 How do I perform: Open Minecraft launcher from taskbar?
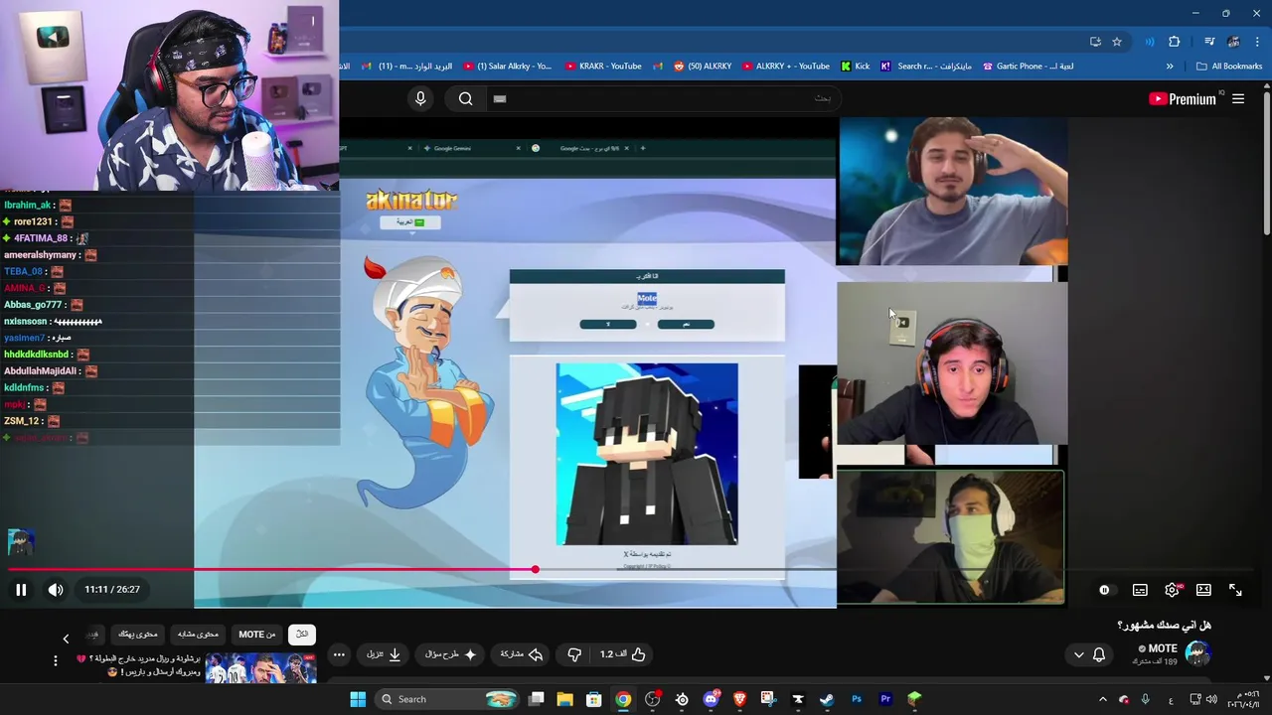pos(914,699)
